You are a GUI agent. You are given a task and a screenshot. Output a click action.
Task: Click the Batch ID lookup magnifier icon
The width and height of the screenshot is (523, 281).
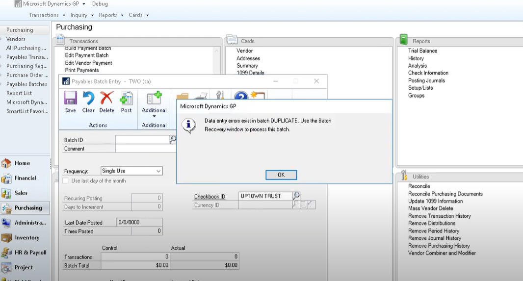pos(173,140)
